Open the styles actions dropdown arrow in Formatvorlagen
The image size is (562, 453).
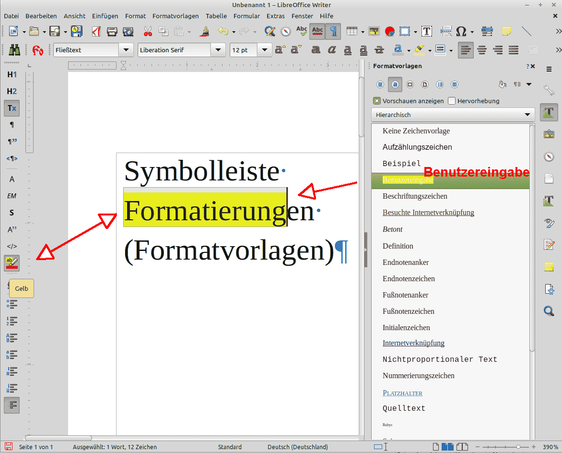[x=529, y=84]
